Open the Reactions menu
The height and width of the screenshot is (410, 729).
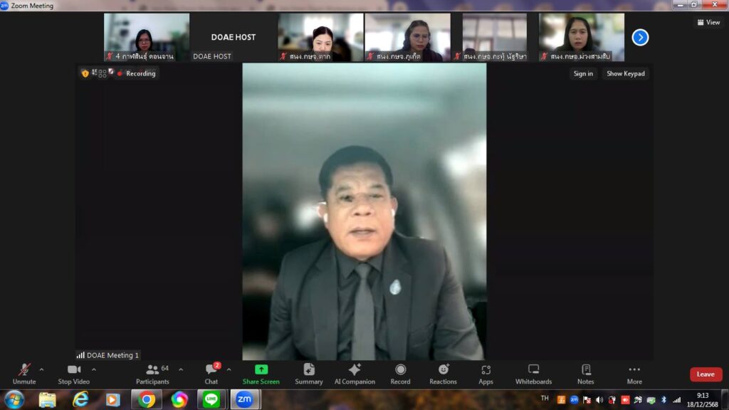click(443, 374)
